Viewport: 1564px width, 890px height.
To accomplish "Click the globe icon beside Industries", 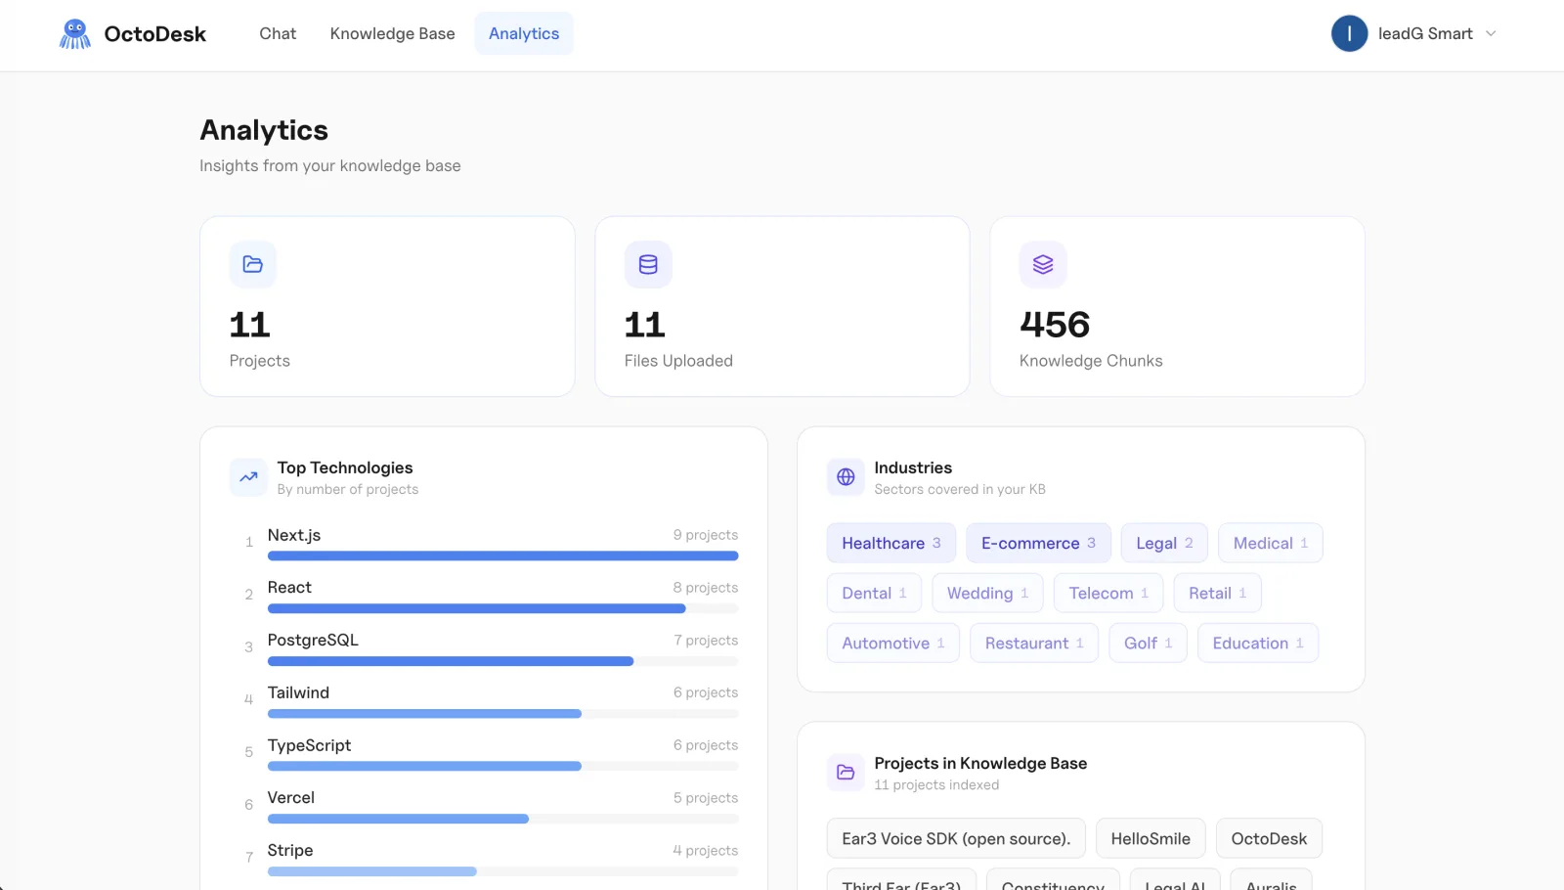I will tap(846, 477).
